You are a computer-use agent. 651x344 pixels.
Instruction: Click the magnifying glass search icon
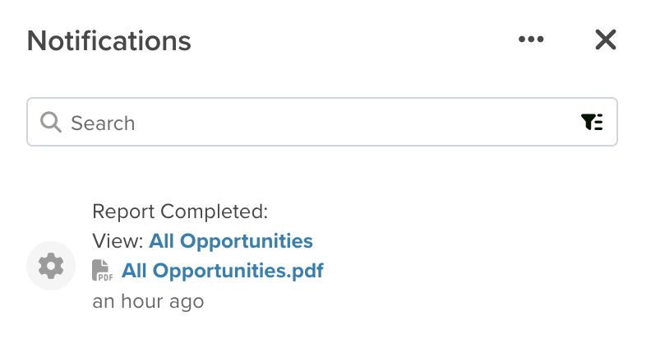pyautogui.click(x=51, y=122)
